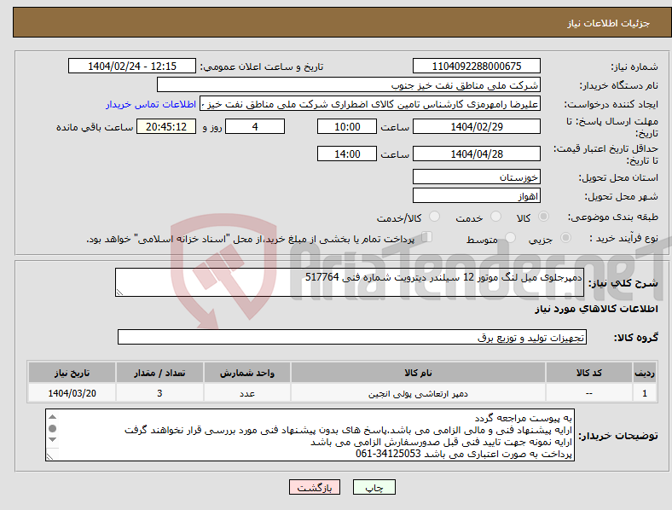This screenshot has height=510, width=672.
Task: Click the buyer notes text area
Action: (310, 435)
